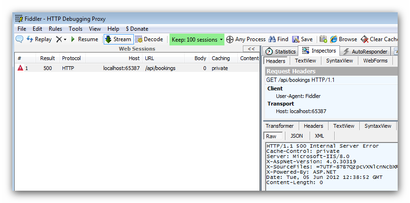The width and height of the screenshot is (410, 203).
Task: Click the 500 result cell of session 1
Action: click(48, 69)
